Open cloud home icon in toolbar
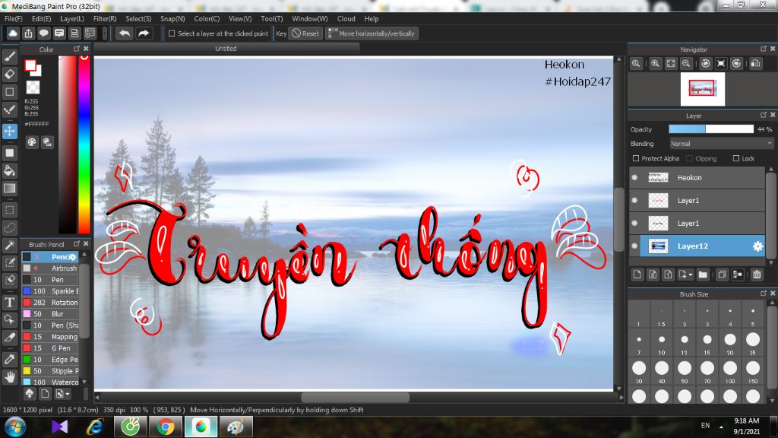This screenshot has height=438, width=778. coord(13,33)
